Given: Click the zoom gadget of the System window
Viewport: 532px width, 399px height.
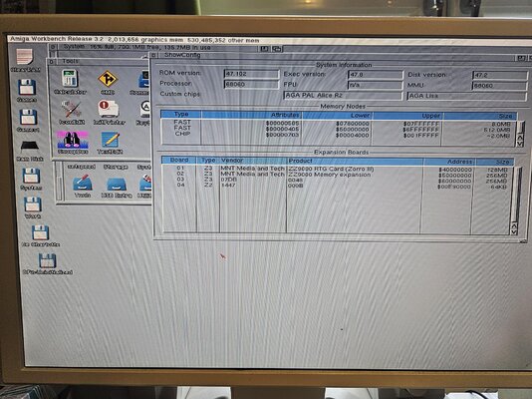Looking at the screenshot, I should tap(264, 49).
